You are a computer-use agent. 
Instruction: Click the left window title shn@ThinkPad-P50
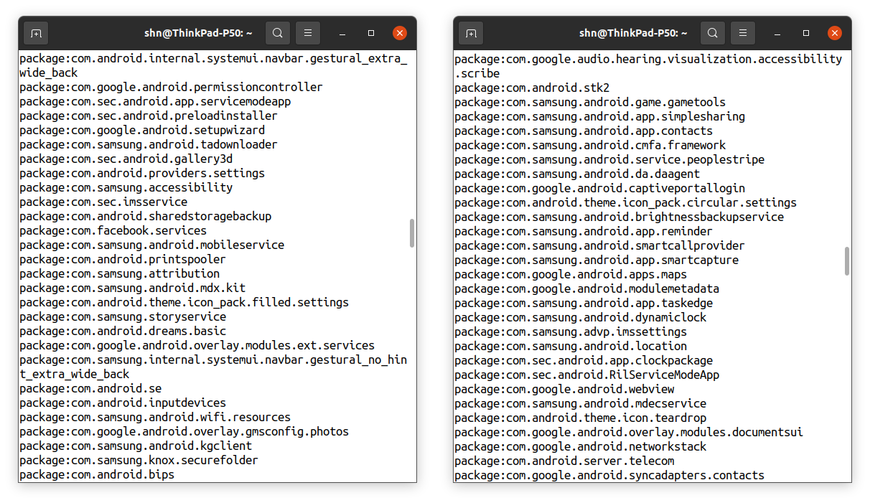pos(198,33)
